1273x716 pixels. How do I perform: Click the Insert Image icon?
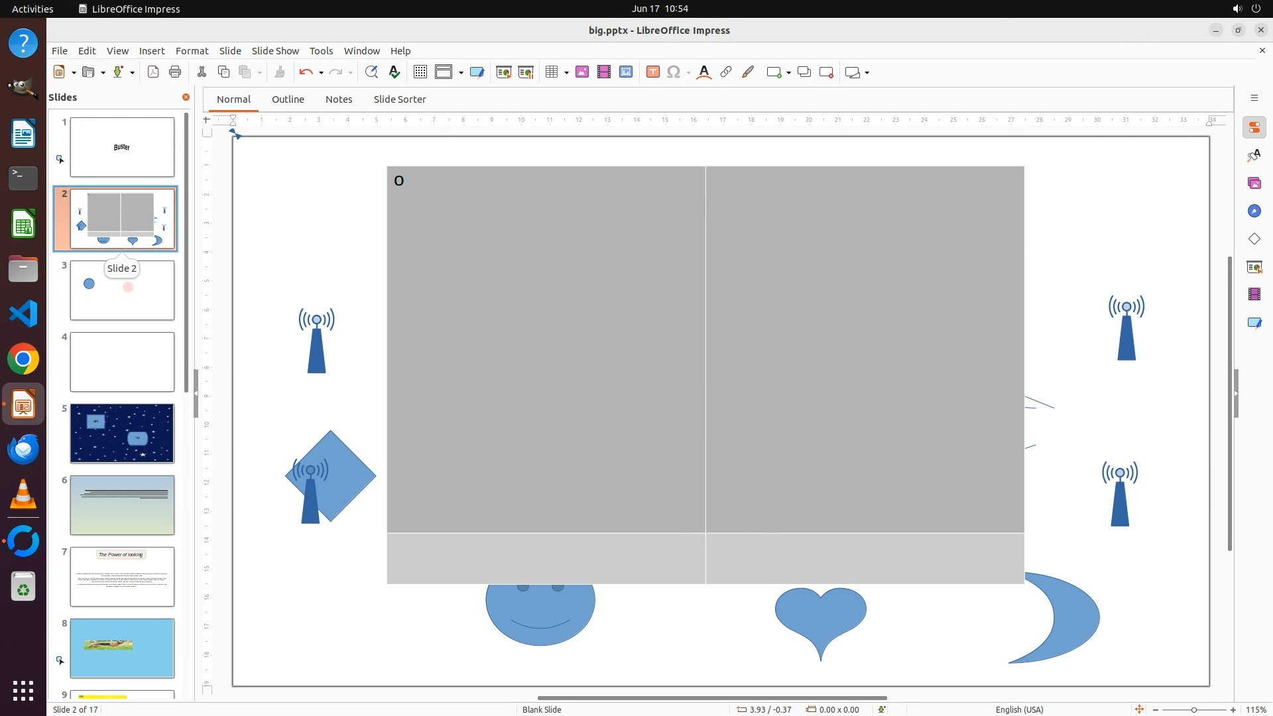tap(582, 72)
